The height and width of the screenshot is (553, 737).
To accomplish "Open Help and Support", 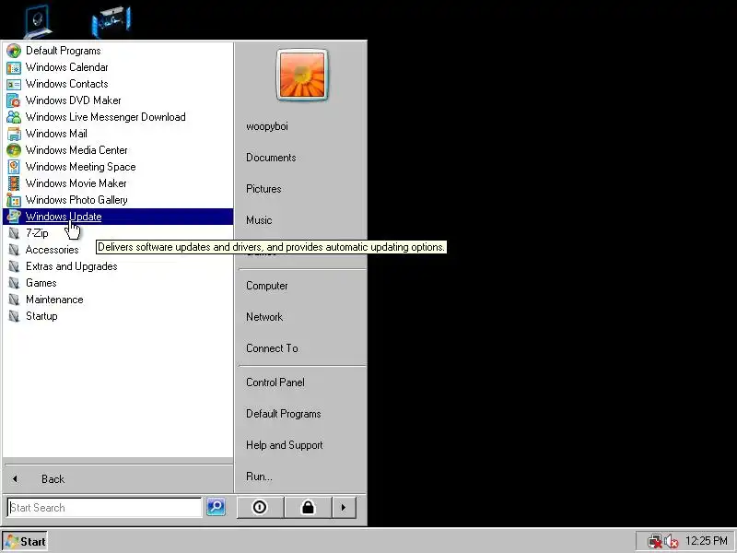I will (x=285, y=445).
